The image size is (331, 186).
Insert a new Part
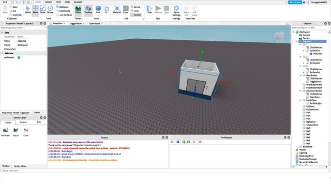tap(98, 10)
